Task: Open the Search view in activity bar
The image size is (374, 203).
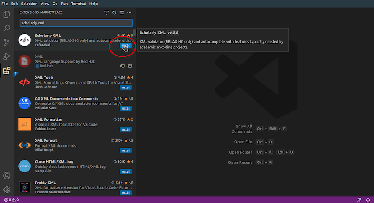Action: (x=7, y=28)
